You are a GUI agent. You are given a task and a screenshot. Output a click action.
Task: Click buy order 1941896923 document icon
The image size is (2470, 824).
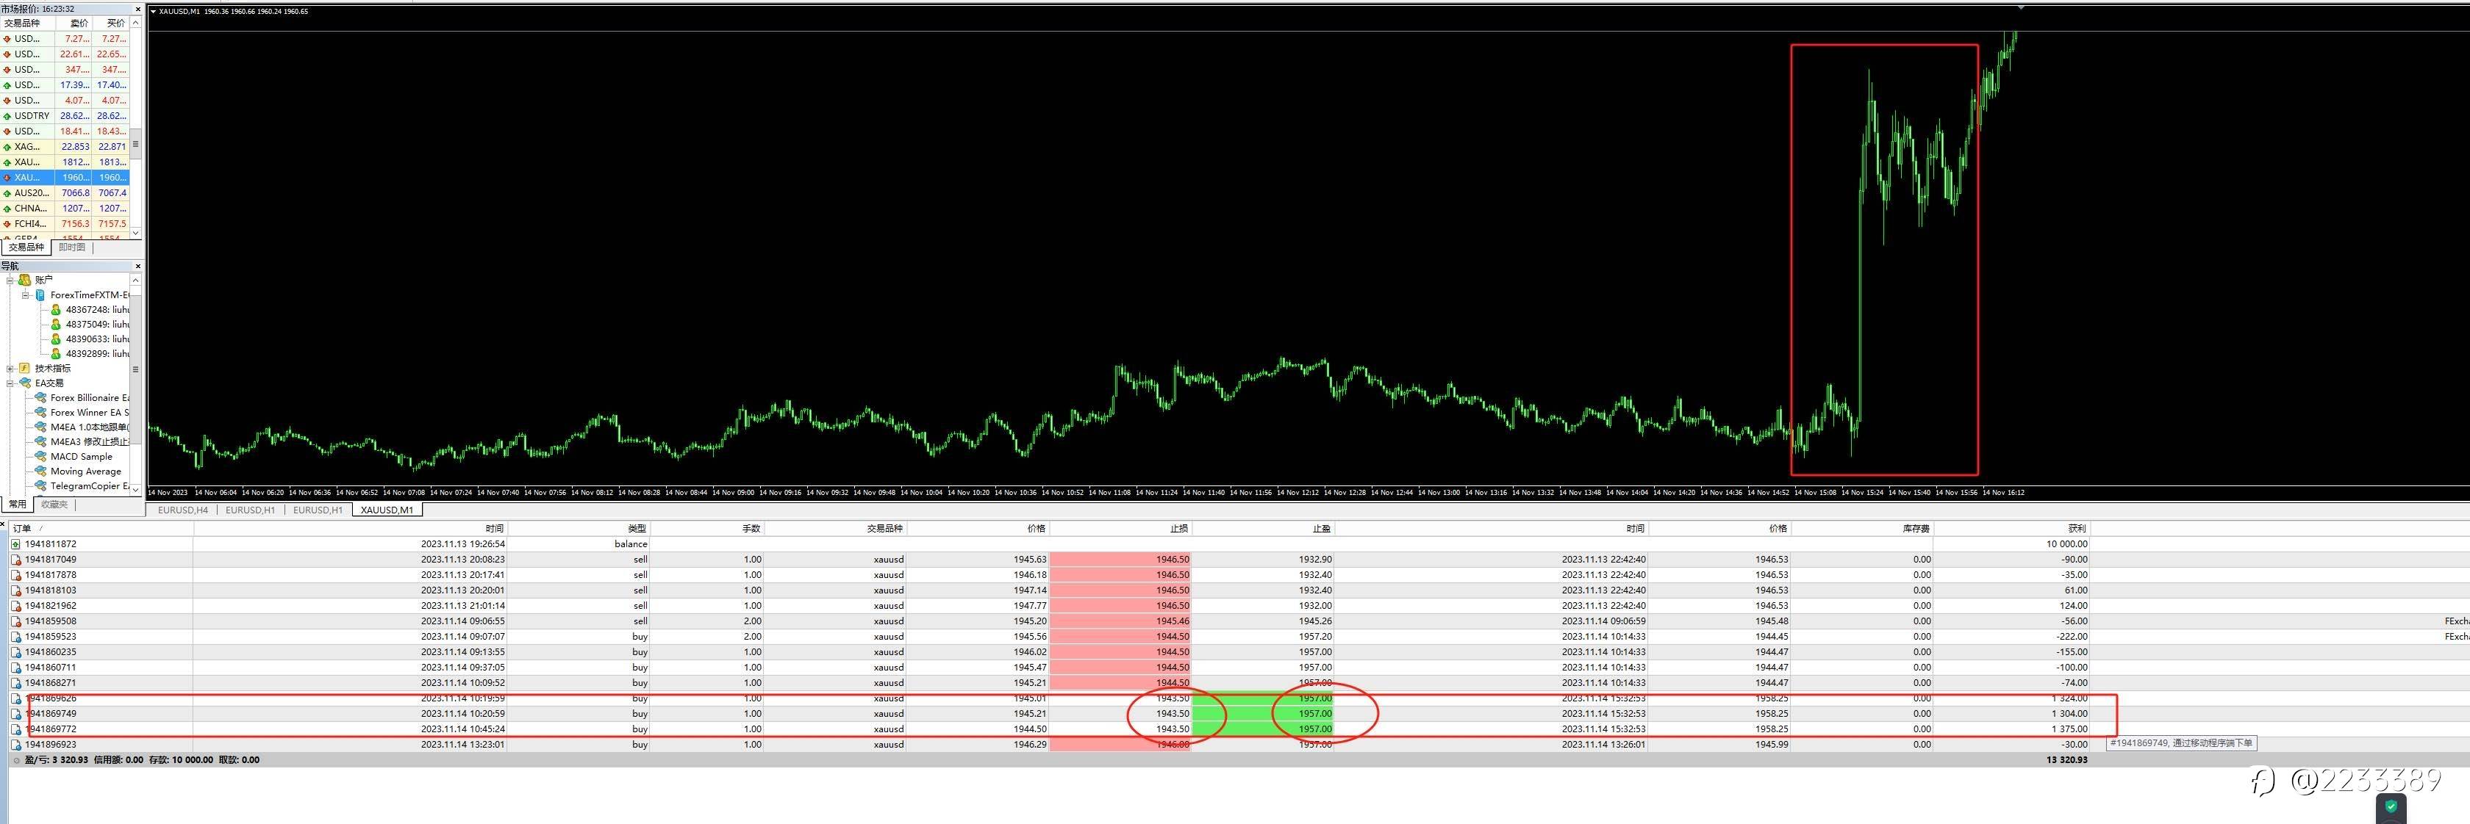(15, 745)
